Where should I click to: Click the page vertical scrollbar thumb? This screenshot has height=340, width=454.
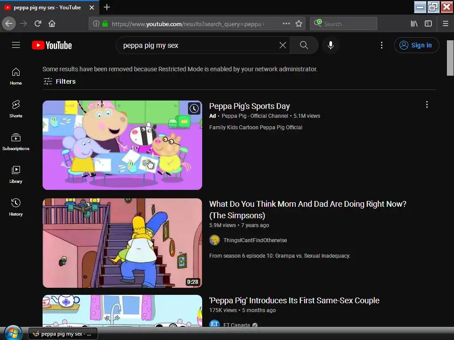coord(450,58)
